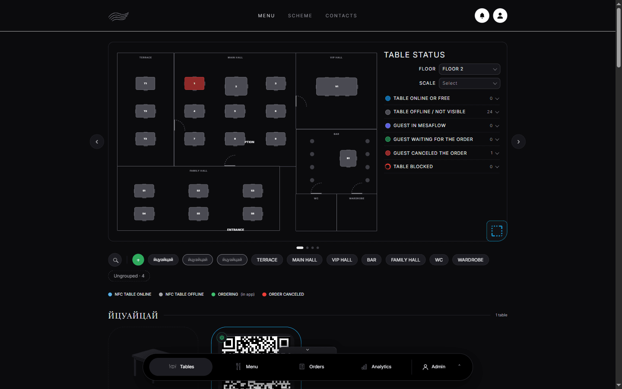Viewport: 622px width, 389px height.
Task: Open the Menu header nav item
Action: point(267,16)
